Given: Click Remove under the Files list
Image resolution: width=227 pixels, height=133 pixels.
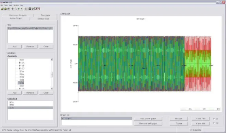Looking at the screenshot, I should [30, 46].
